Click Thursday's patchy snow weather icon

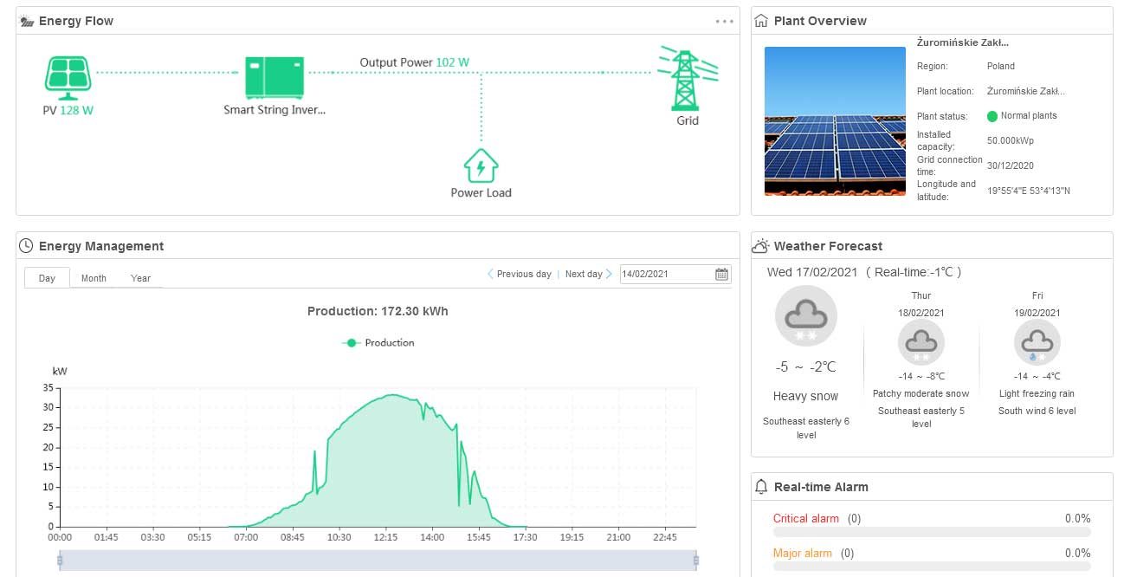click(921, 344)
